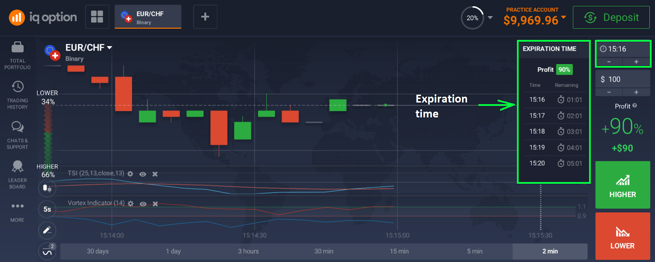This screenshot has height=262, width=655.
Task: Increase trade amount with plus
Action: pos(636,93)
